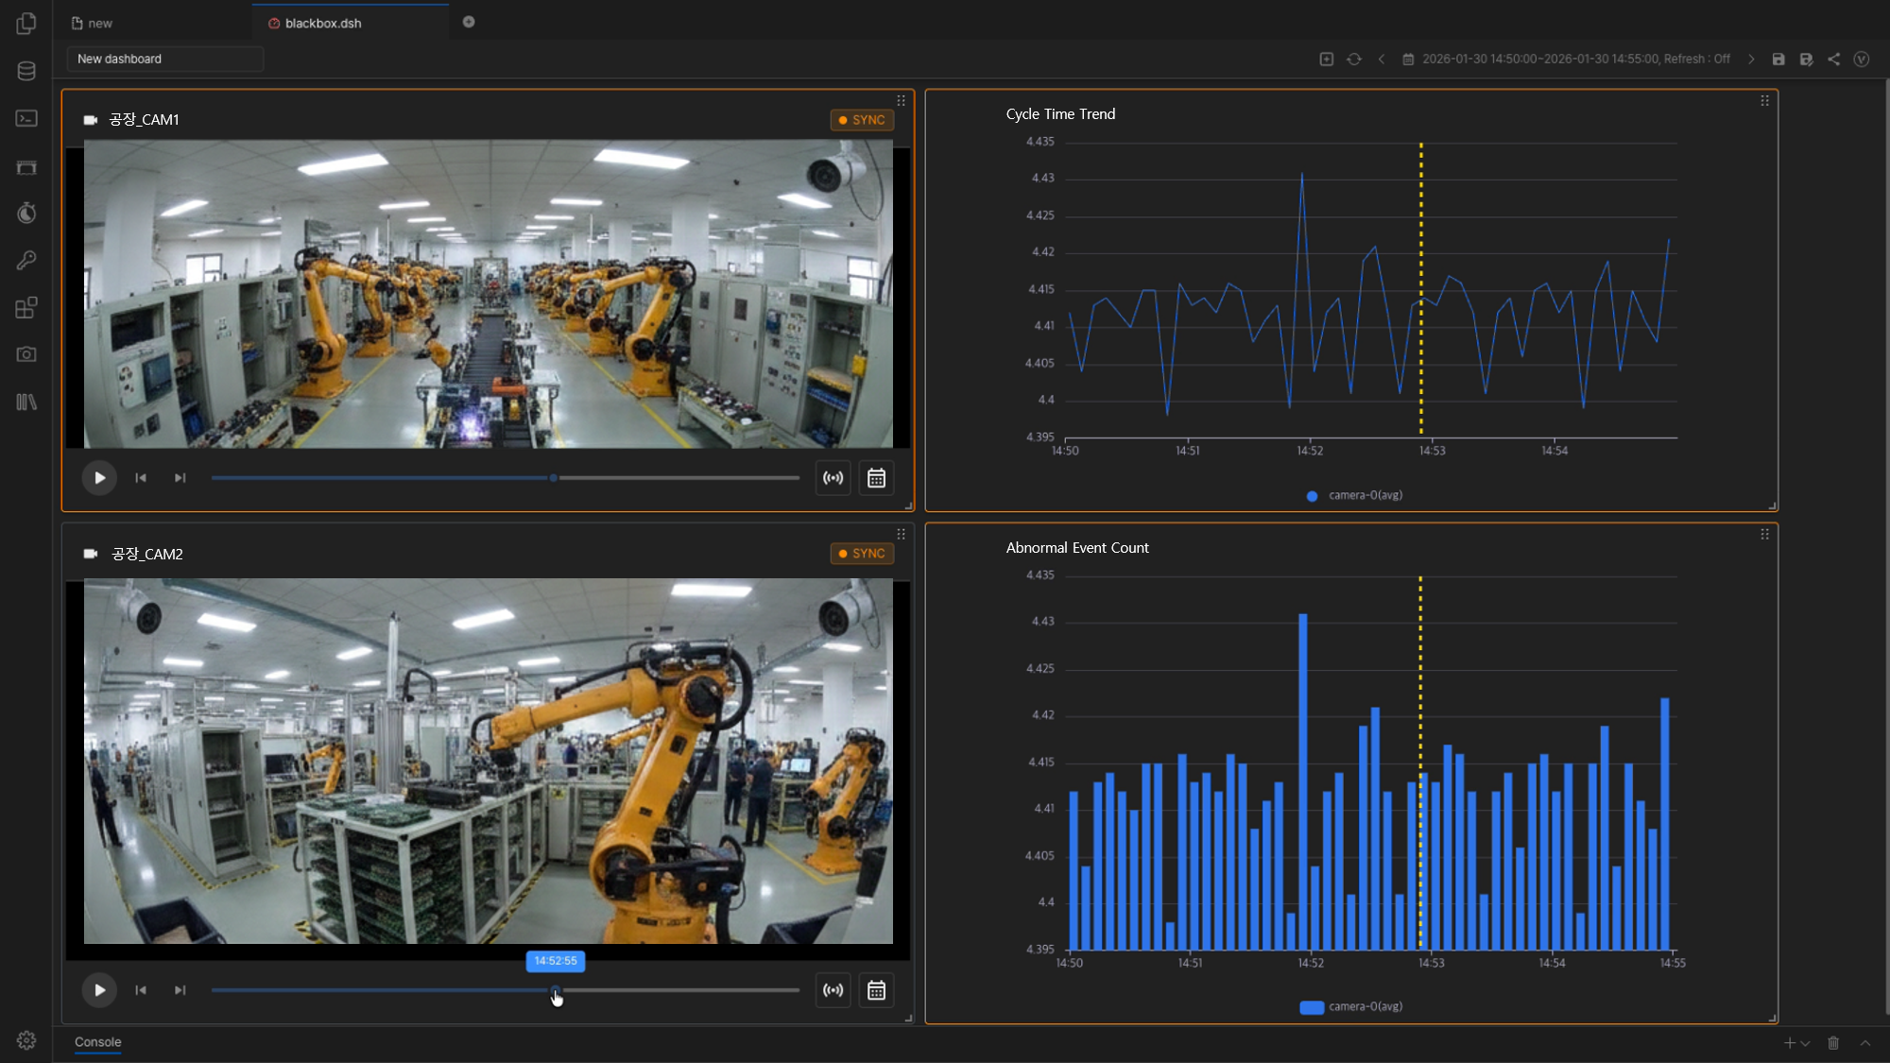Open the camera icon in left sidebar
The width and height of the screenshot is (1890, 1063).
(x=26, y=354)
